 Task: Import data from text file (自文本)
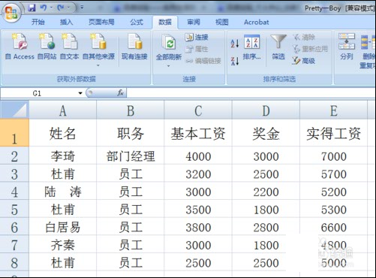[x=69, y=47]
